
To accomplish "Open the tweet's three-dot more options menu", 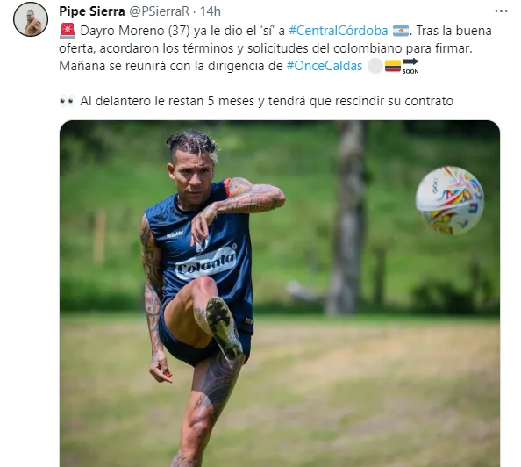I will pyautogui.click(x=501, y=11).
